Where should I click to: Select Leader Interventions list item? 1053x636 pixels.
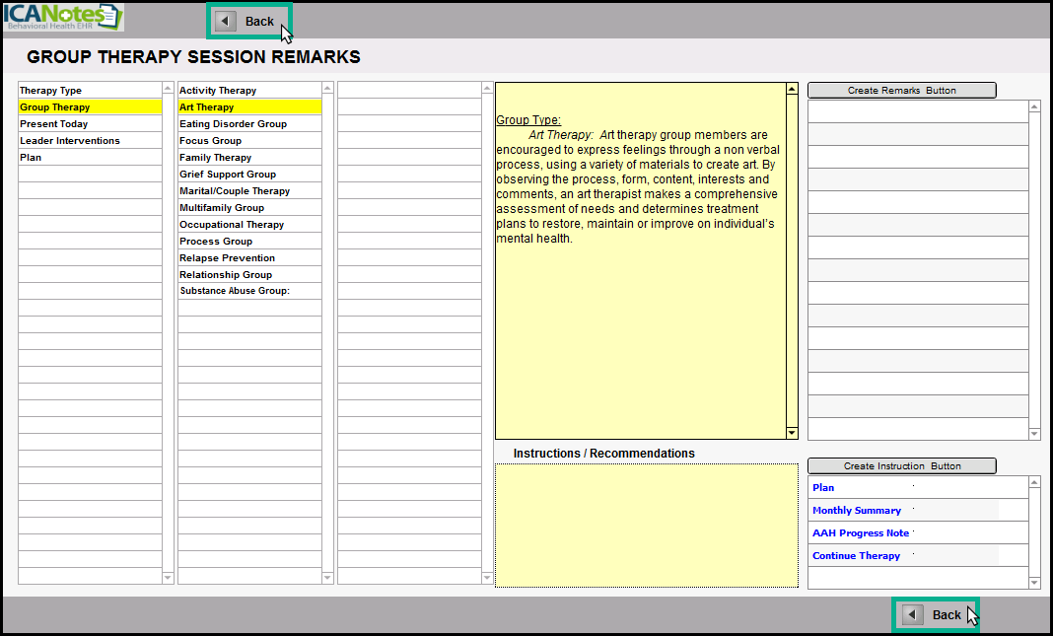click(70, 141)
